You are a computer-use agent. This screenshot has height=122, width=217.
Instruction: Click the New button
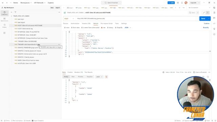tap(52, 8)
